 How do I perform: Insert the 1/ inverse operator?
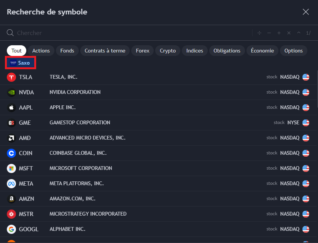point(308,33)
